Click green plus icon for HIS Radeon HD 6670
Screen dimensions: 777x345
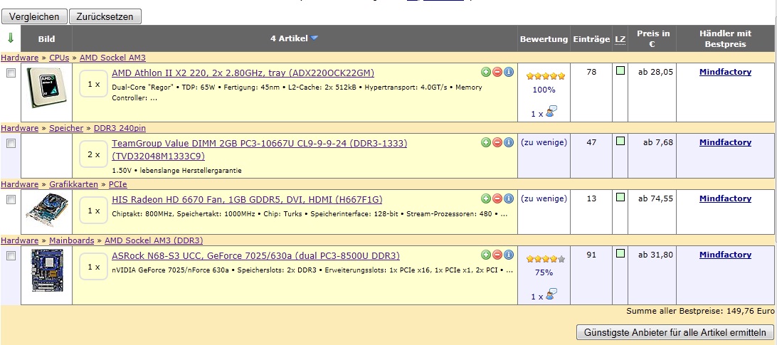point(486,198)
